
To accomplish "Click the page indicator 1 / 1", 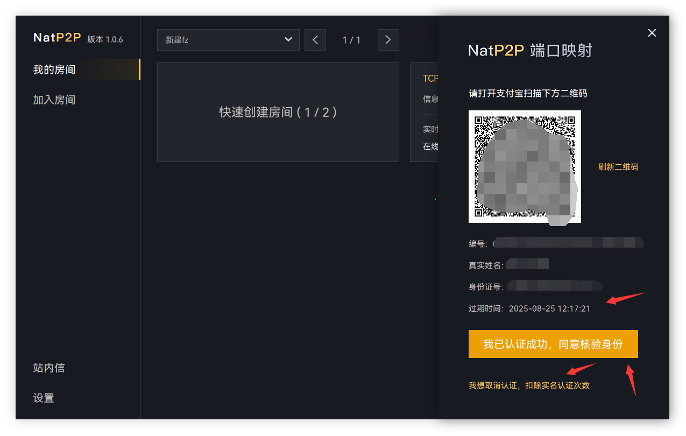I will pos(351,40).
